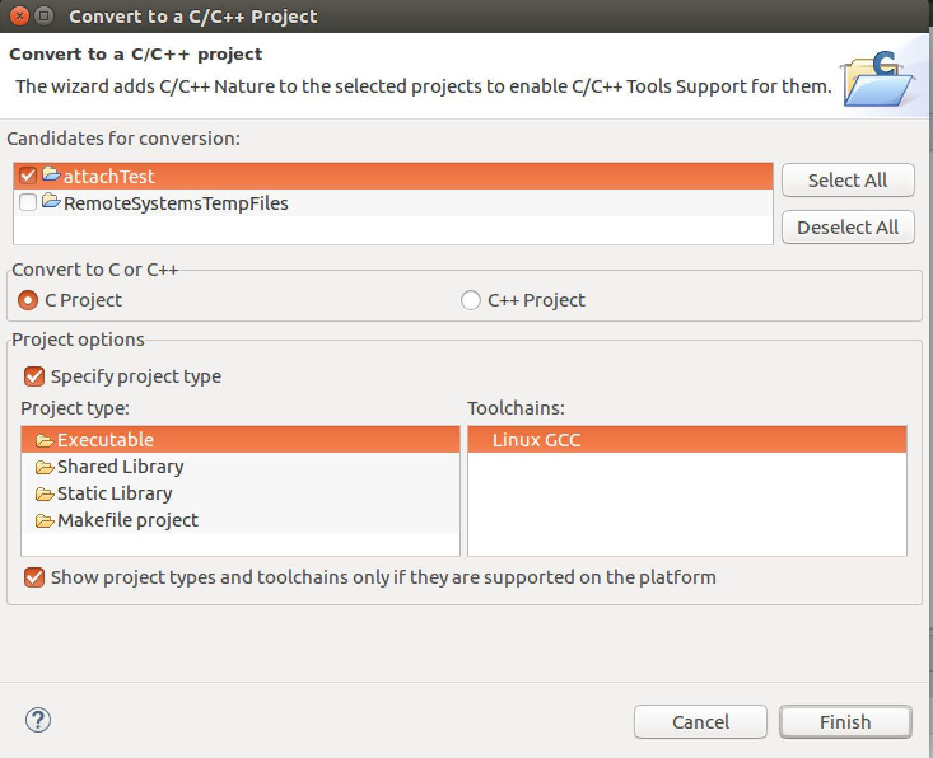Click the folder icon beside RemoteSystemsTempFiles
Viewport: 933px width, 758px height.
coord(50,203)
